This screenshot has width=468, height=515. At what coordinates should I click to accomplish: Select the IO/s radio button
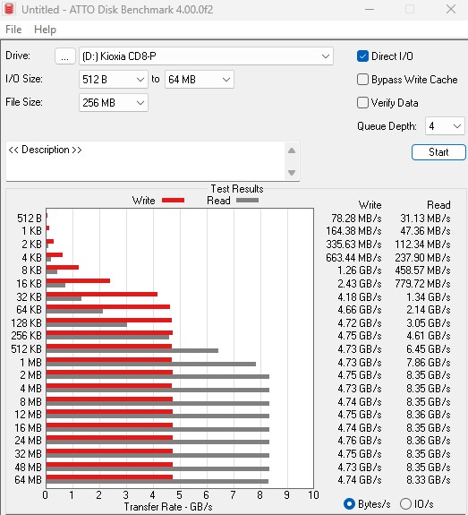click(405, 503)
